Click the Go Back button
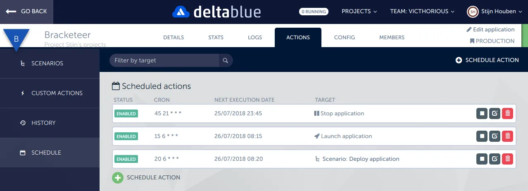This screenshot has height=191, width=528. pos(26,12)
